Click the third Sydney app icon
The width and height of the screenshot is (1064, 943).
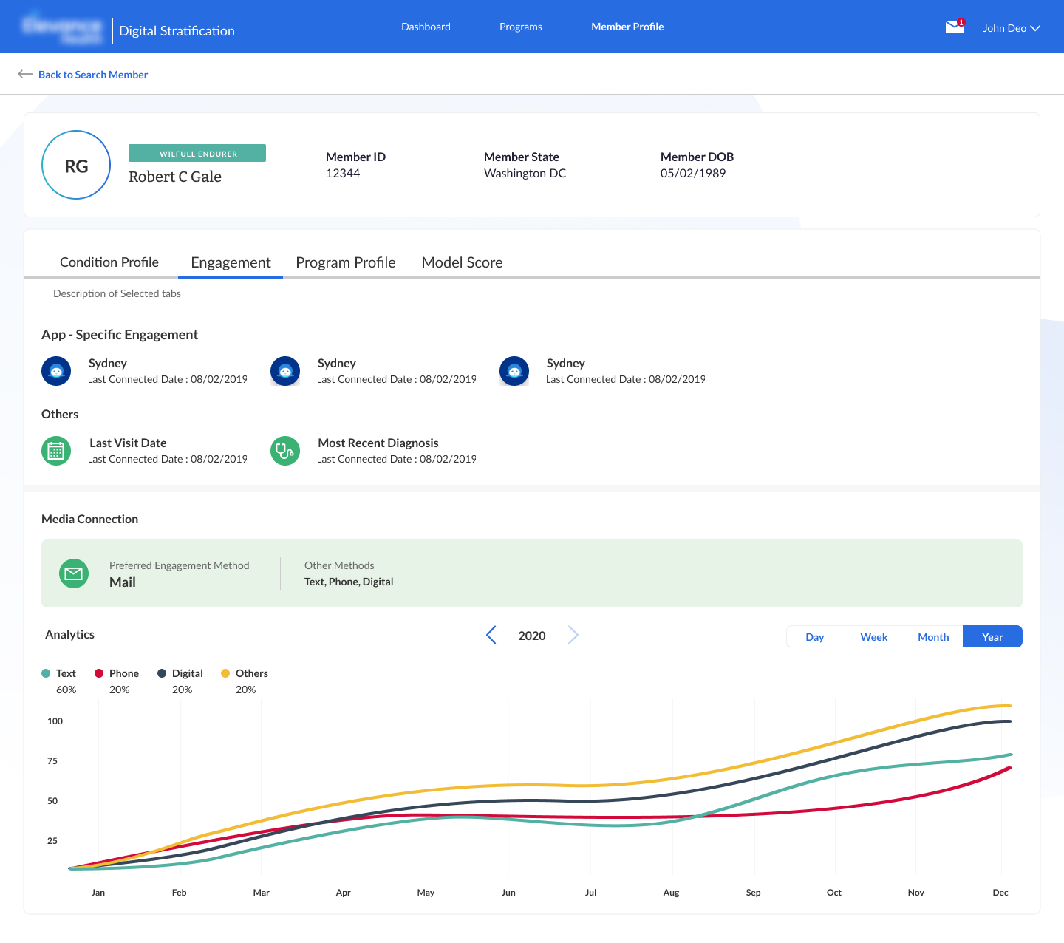(x=514, y=371)
